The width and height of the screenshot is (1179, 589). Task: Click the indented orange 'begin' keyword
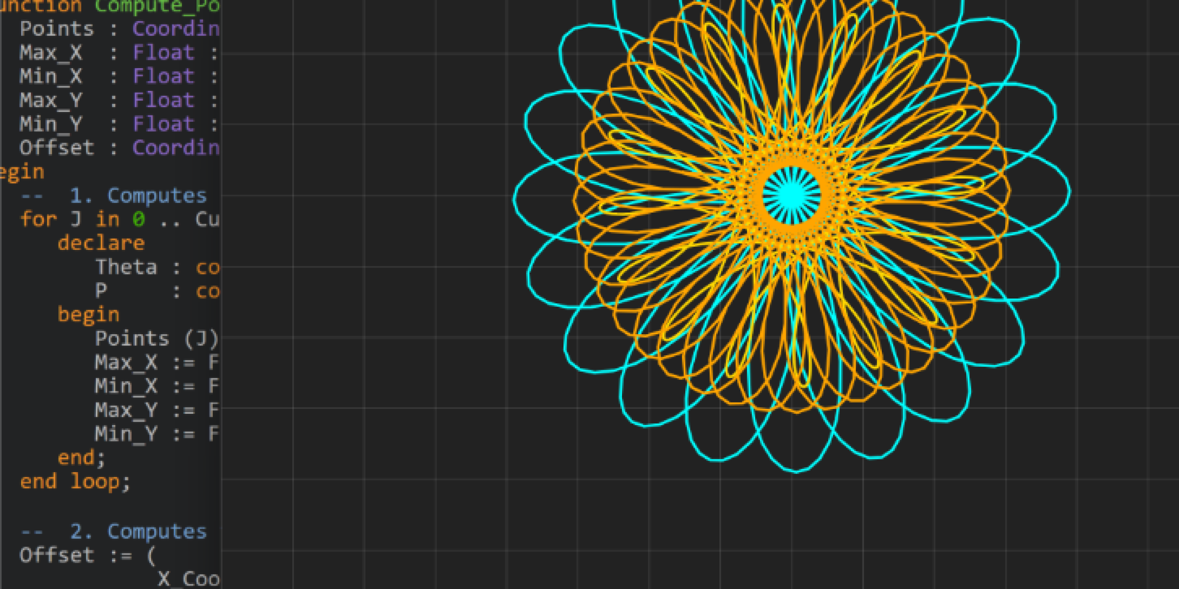[x=88, y=315]
